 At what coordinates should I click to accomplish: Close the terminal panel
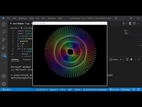[x=139, y=59]
